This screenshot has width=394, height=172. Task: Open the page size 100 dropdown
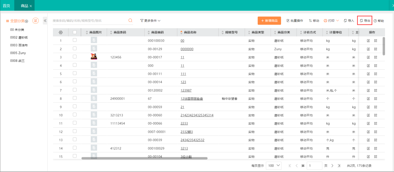coord(274,166)
